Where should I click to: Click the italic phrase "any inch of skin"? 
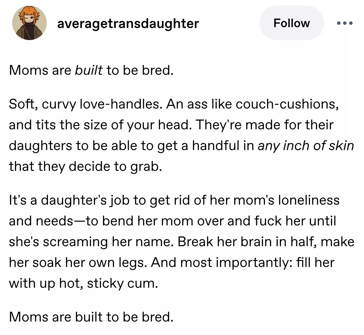coord(306,146)
